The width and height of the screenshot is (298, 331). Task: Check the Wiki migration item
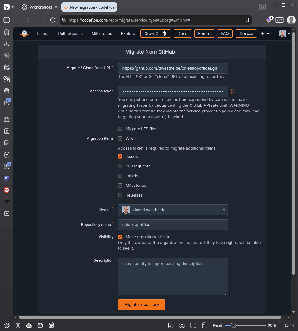(x=120, y=138)
